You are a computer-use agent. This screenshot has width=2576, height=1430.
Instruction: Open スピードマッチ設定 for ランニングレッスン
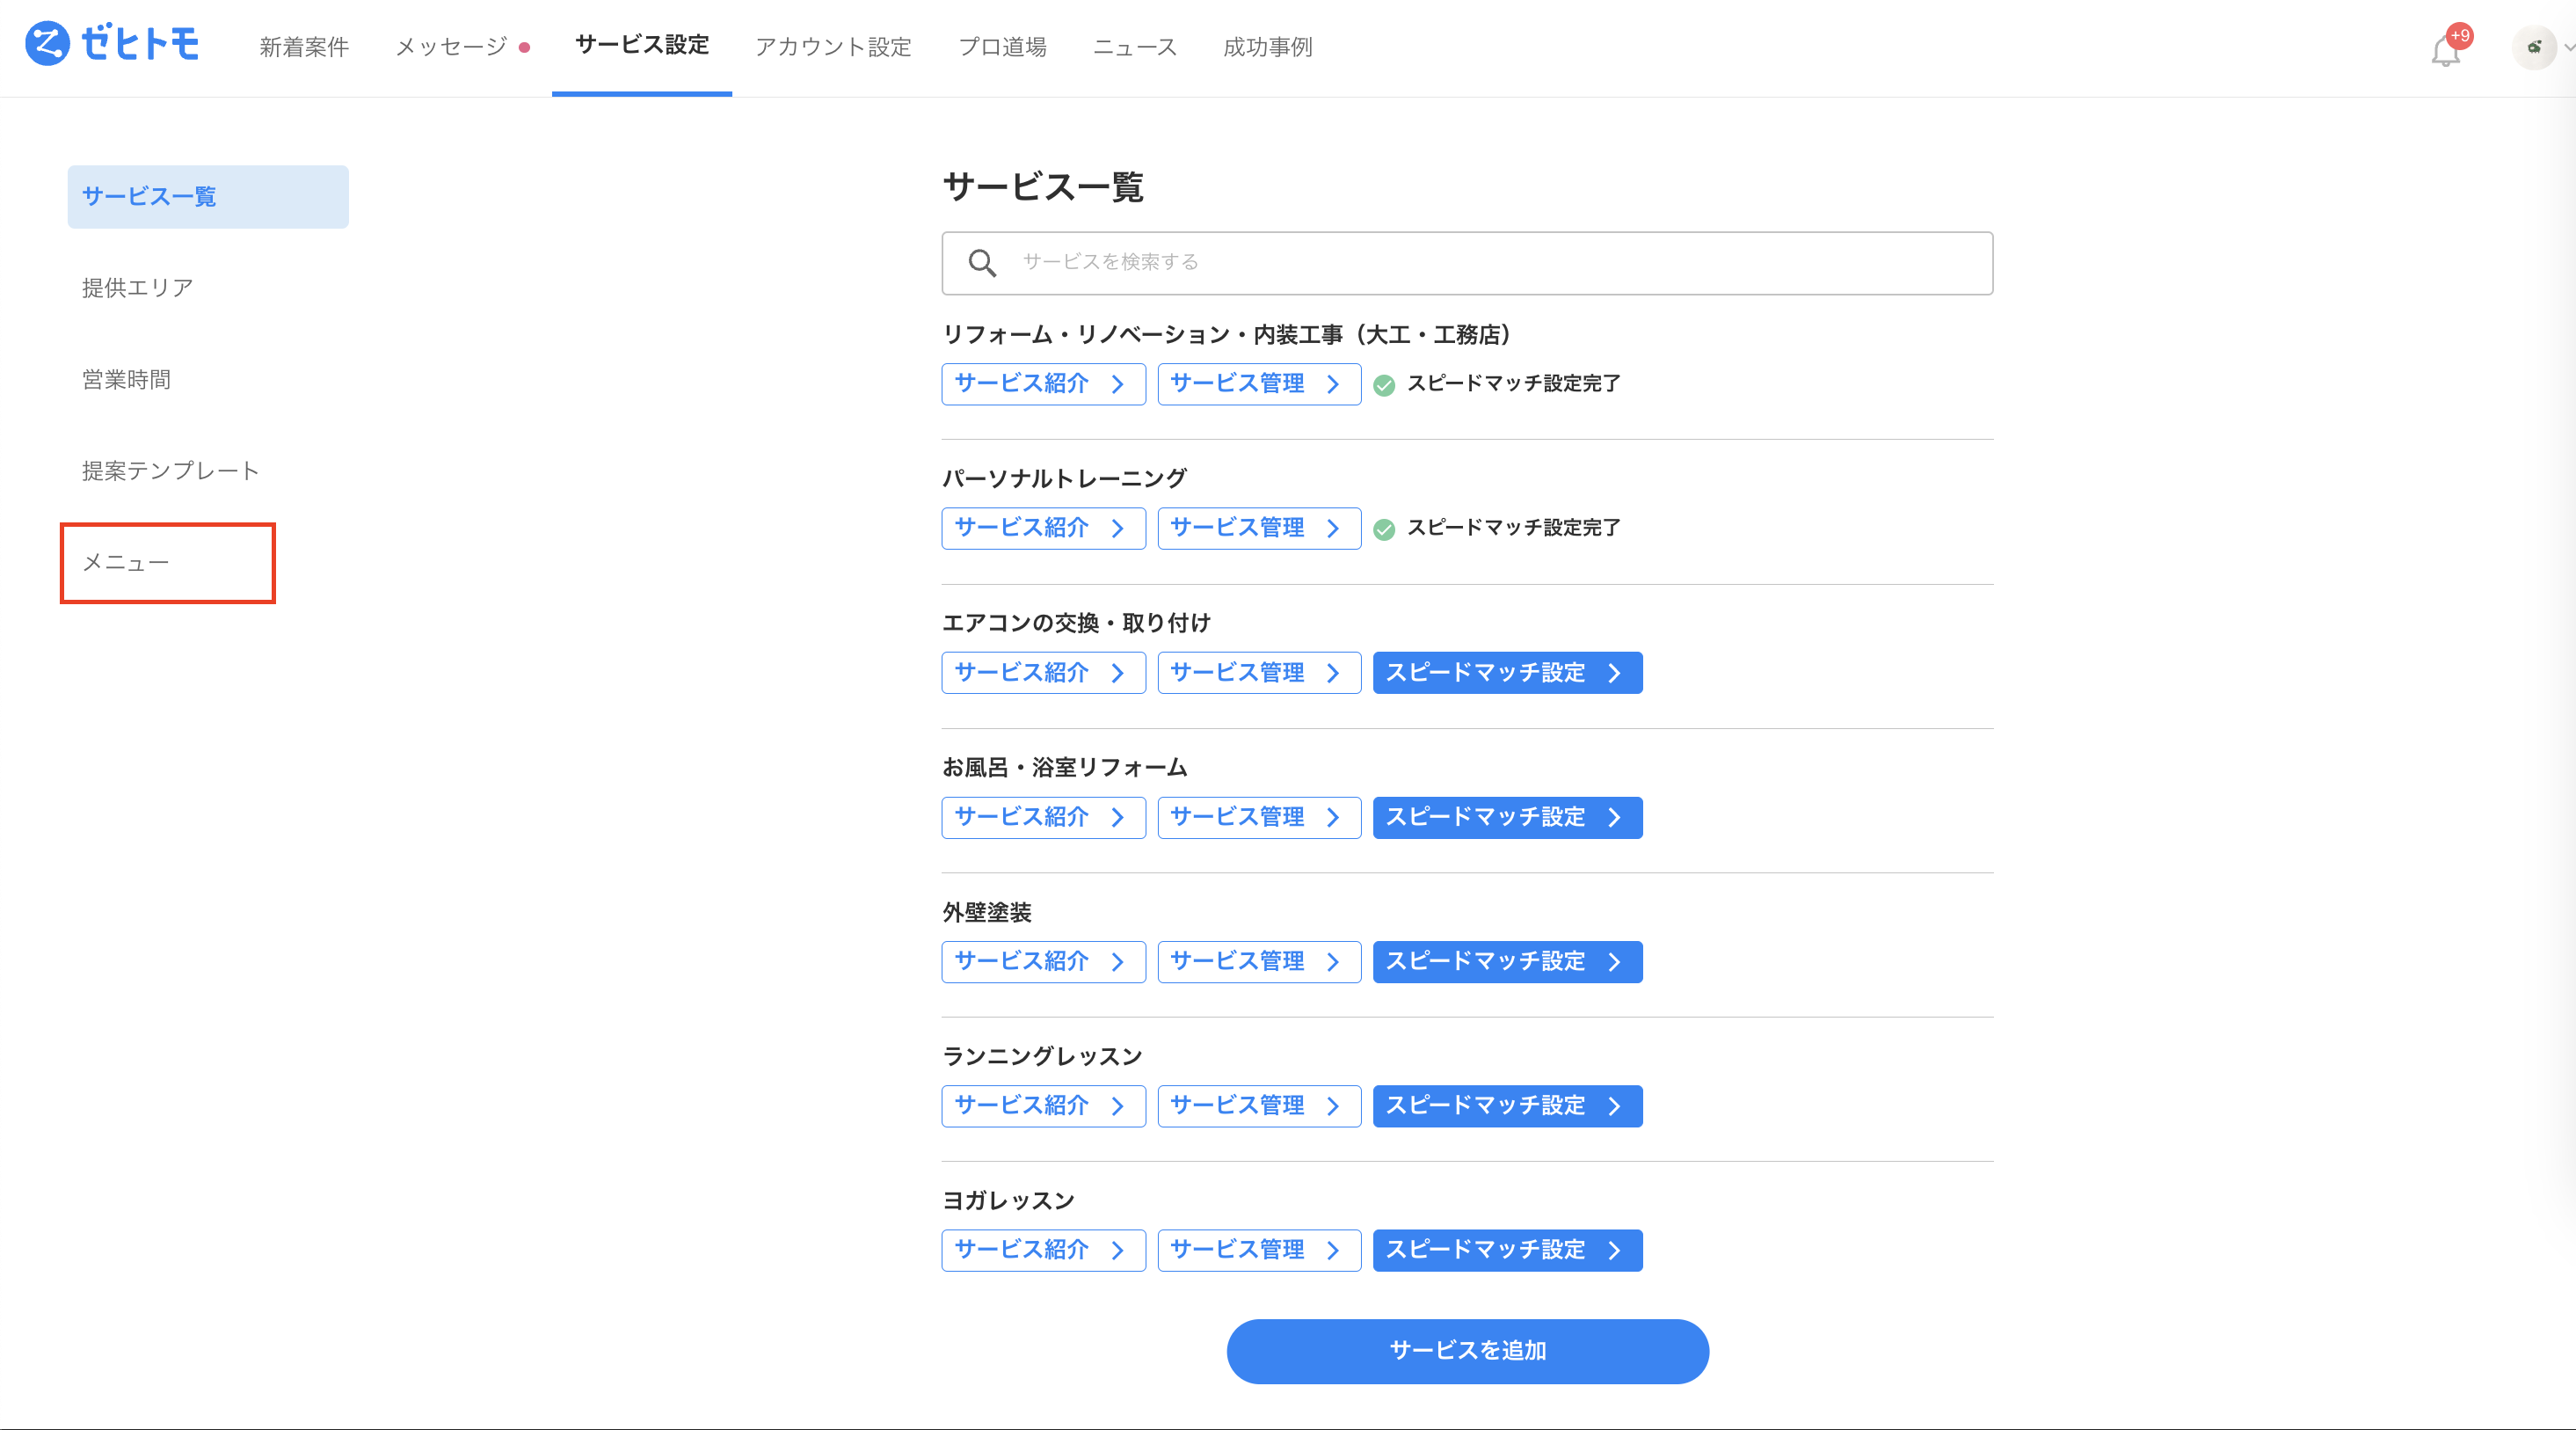tap(1507, 1105)
